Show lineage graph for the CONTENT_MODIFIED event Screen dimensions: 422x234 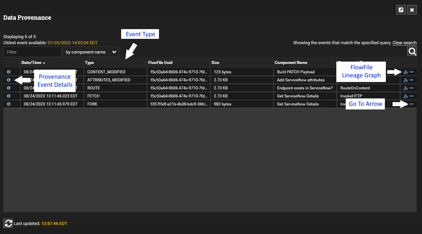pyautogui.click(x=406, y=72)
